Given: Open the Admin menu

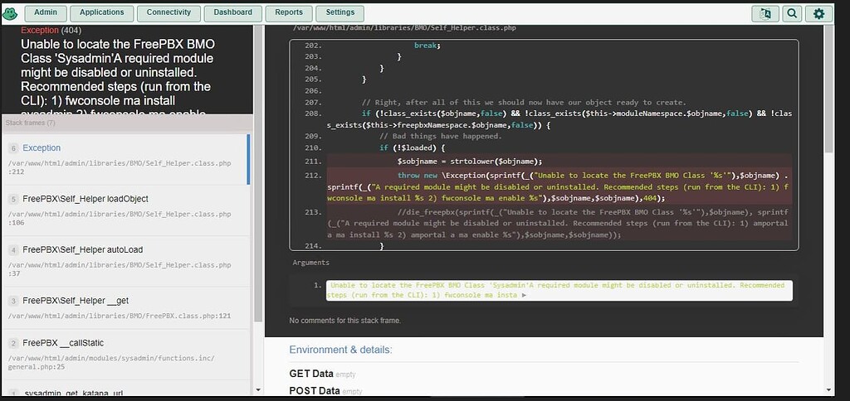Looking at the screenshot, I should [x=46, y=13].
